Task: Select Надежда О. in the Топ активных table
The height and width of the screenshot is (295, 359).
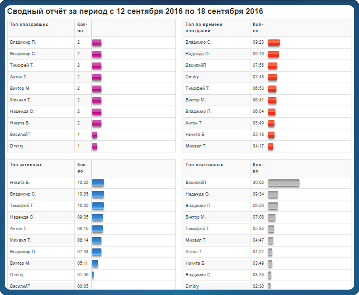Action: (x=22, y=217)
